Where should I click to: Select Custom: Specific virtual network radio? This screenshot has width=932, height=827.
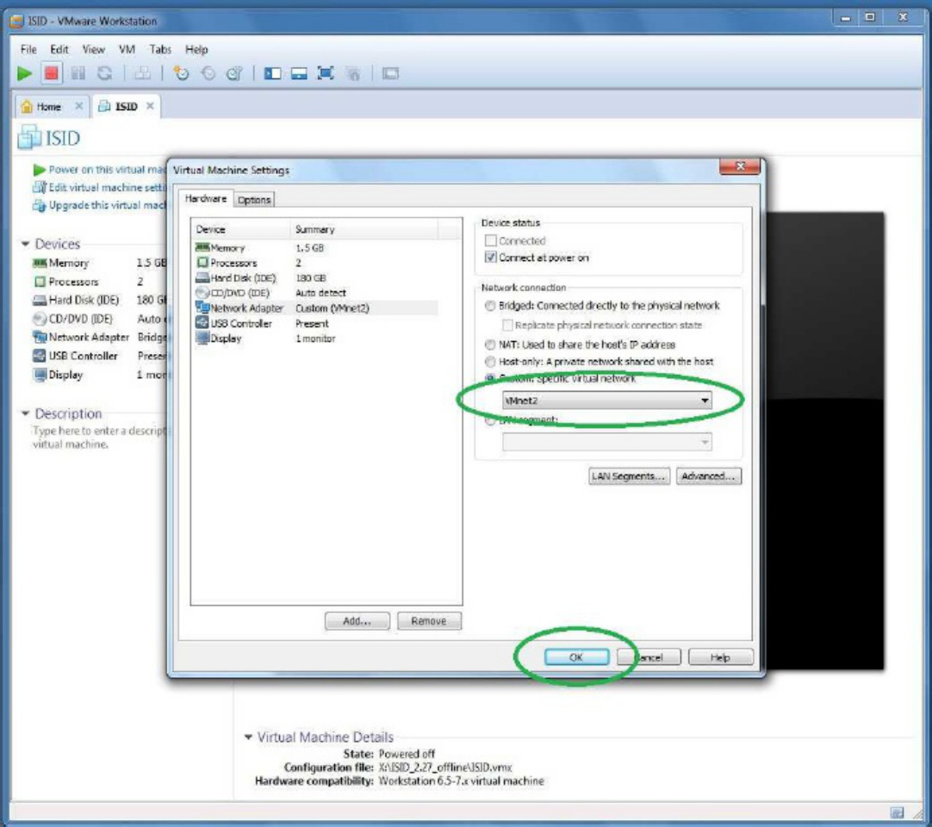(490, 378)
